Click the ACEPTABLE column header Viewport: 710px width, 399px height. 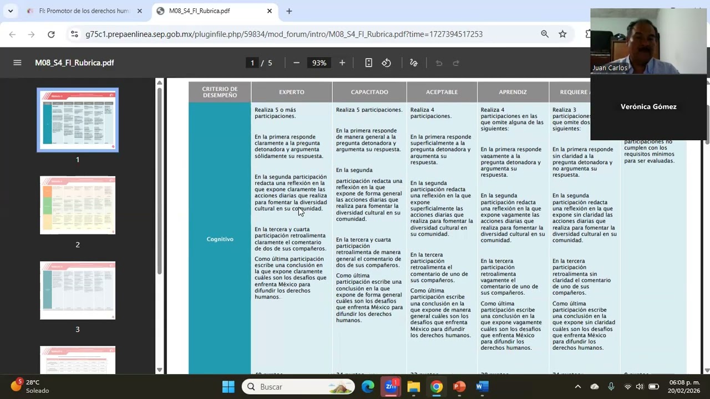[442, 92]
